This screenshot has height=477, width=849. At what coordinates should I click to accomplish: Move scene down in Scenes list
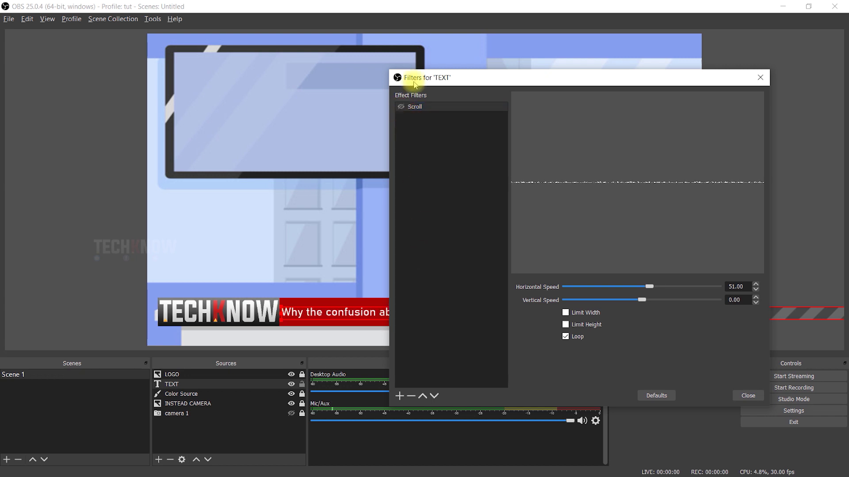click(44, 460)
